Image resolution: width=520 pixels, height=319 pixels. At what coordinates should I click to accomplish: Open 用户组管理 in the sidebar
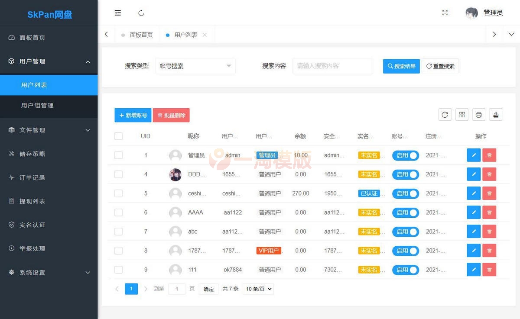(37, 106)
